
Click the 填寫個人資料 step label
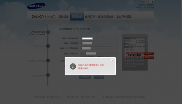coord(39,46)
